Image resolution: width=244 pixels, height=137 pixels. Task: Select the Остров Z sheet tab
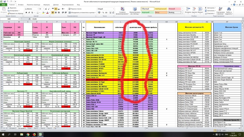(12, 128)
